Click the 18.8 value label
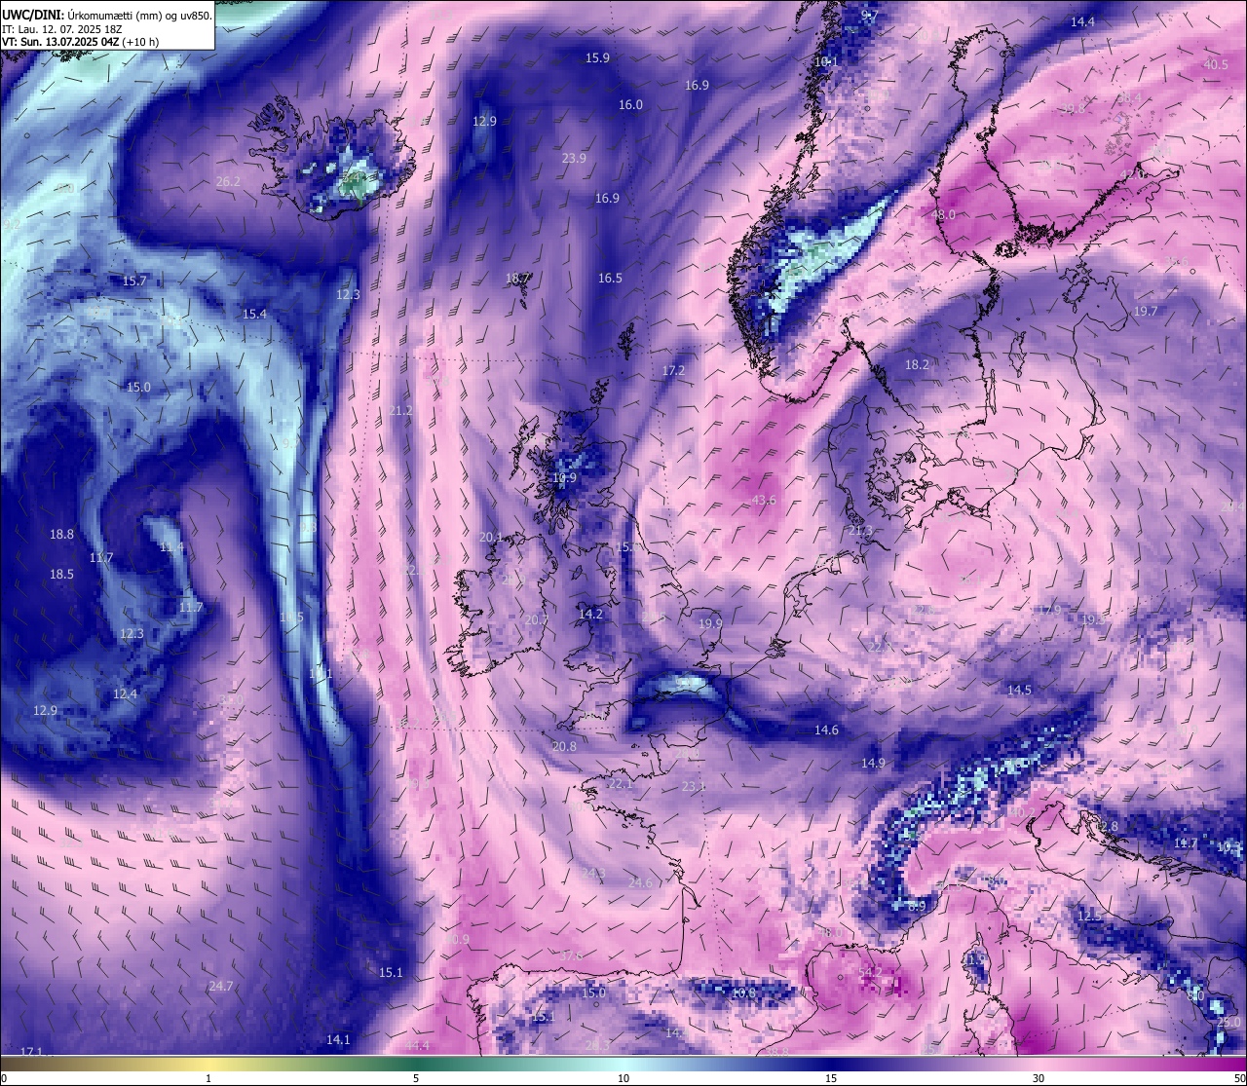Image resolution: width=1247 pixels, height=1086 pixels. coord(61,534)
